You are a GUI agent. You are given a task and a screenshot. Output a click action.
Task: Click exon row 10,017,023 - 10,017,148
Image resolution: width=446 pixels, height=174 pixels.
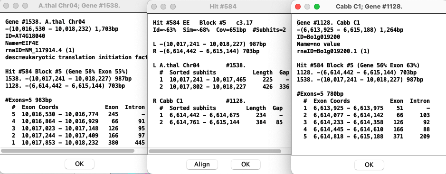click(x=78, y=128)
